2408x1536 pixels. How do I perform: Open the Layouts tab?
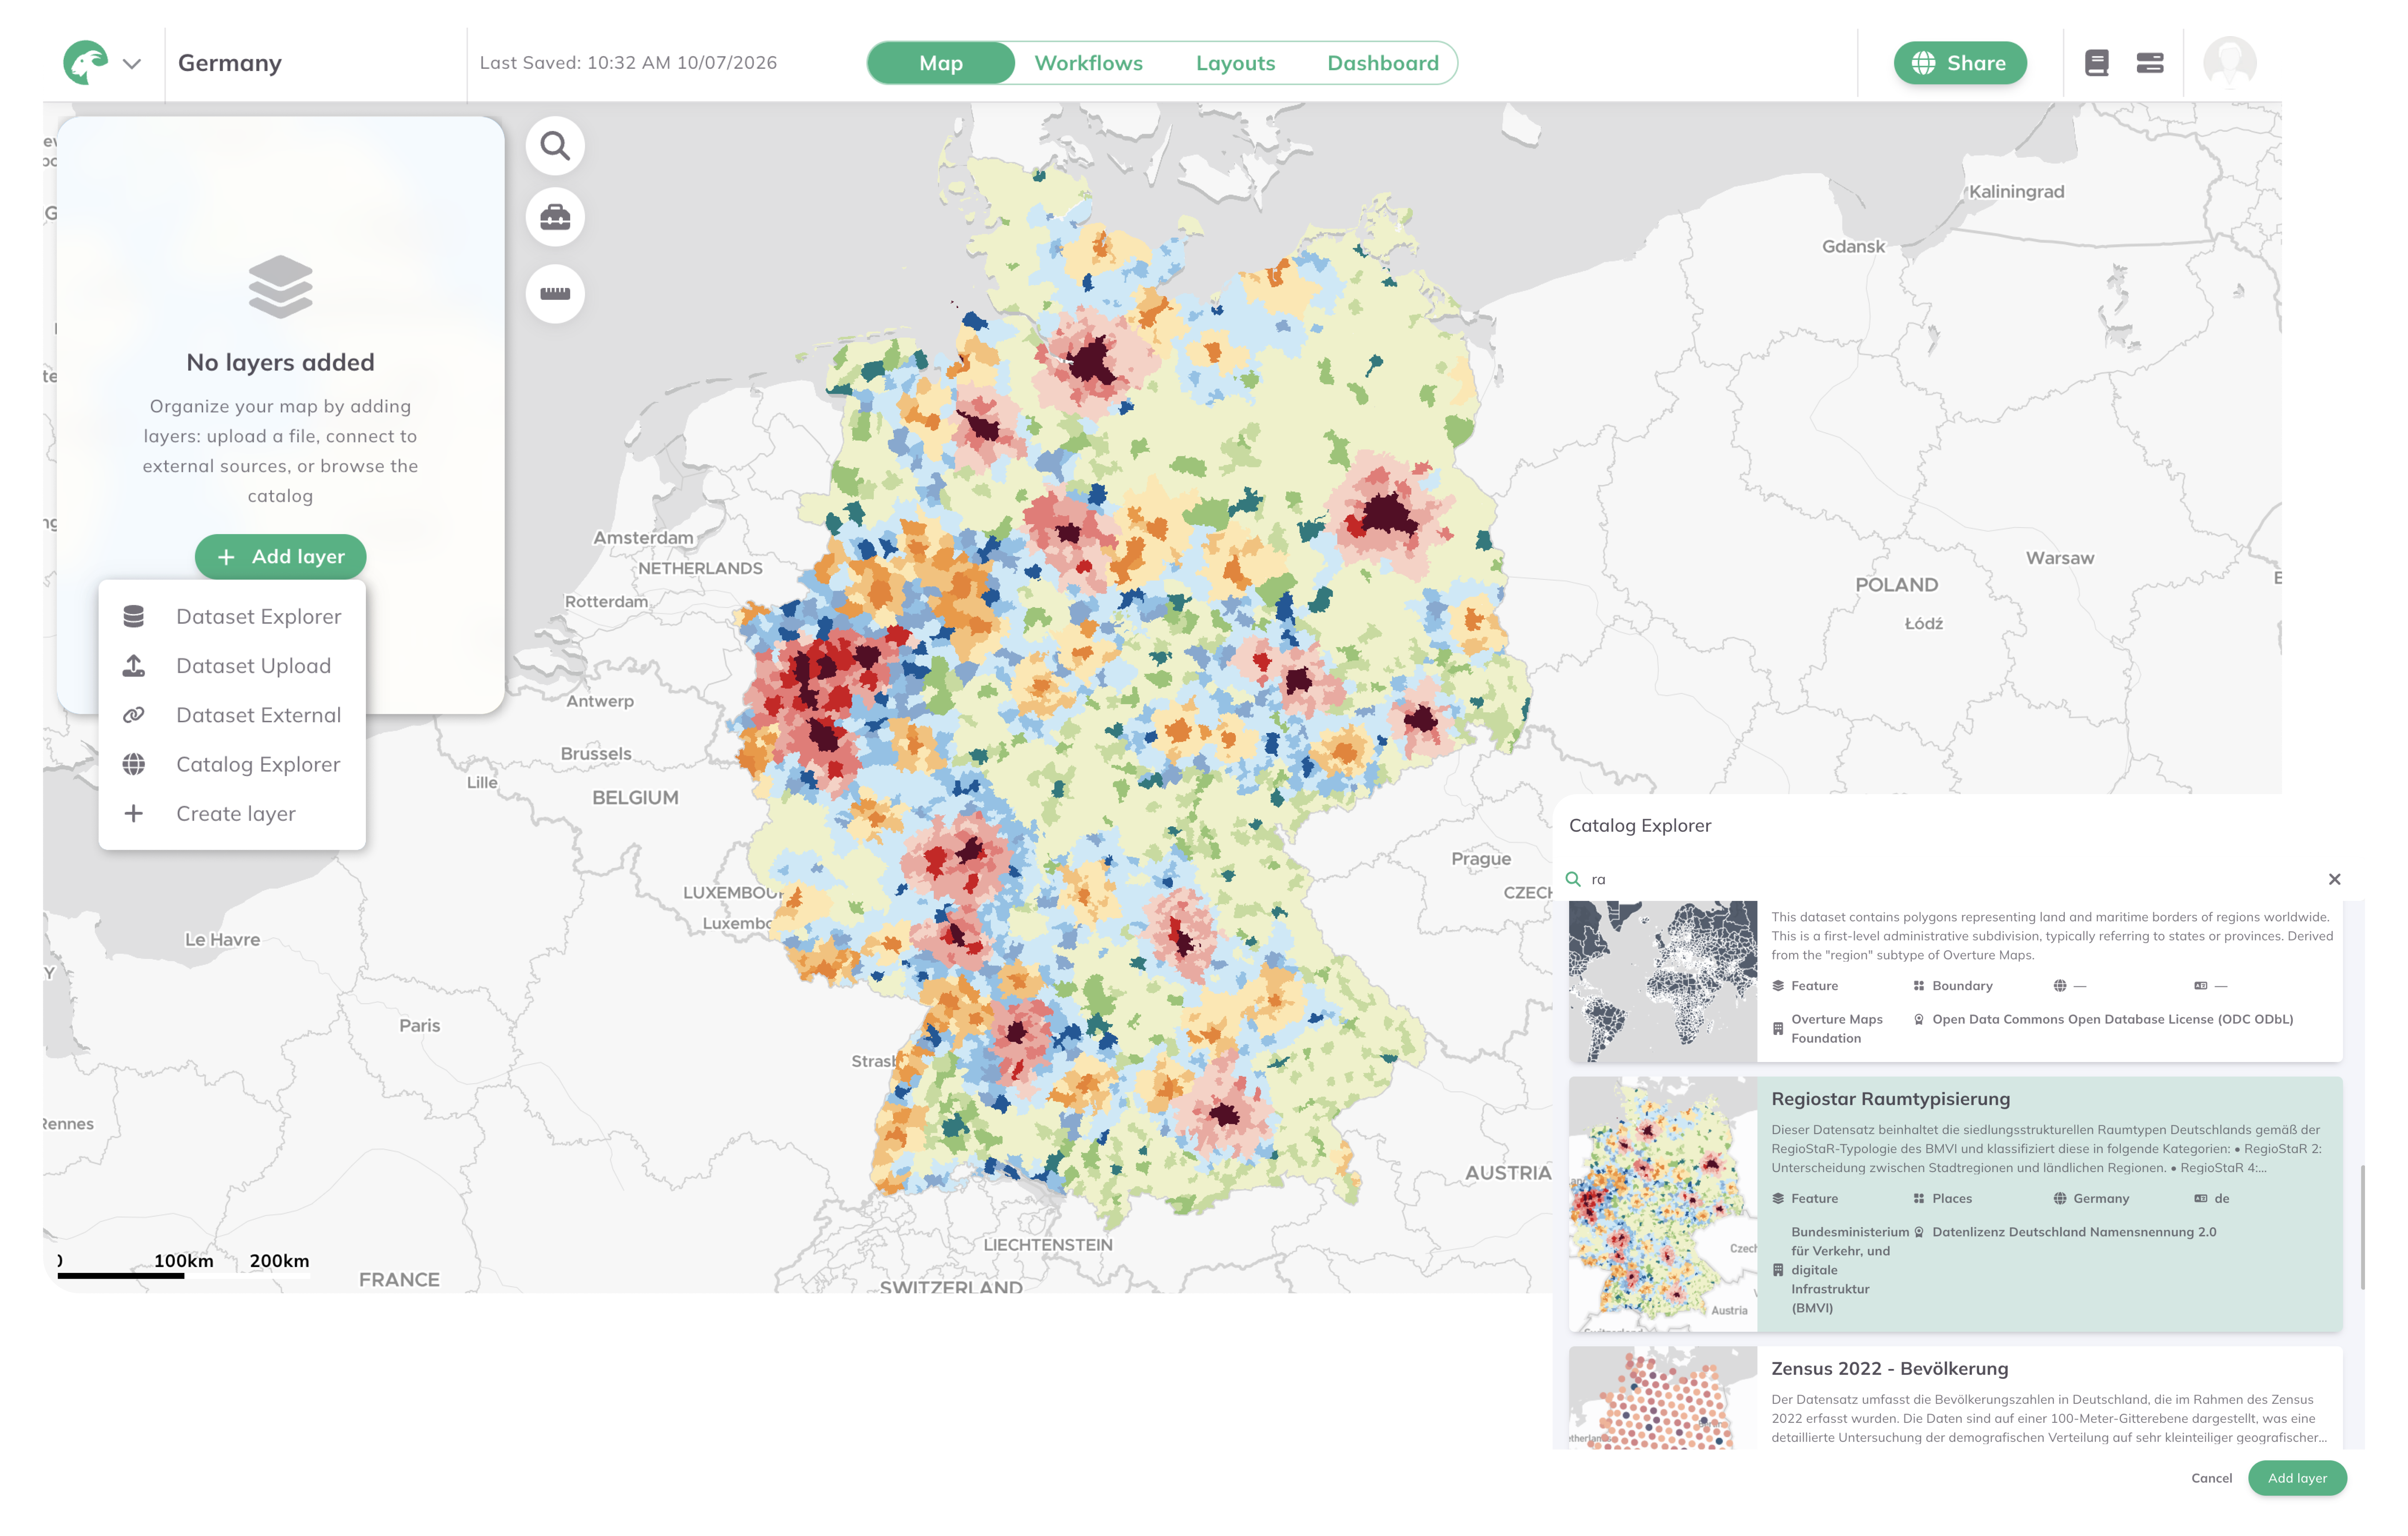(x=1235, y=63)
